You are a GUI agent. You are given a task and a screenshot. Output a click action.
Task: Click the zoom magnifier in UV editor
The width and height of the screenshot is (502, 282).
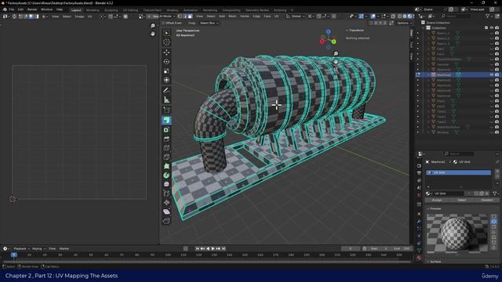[153, 26]
